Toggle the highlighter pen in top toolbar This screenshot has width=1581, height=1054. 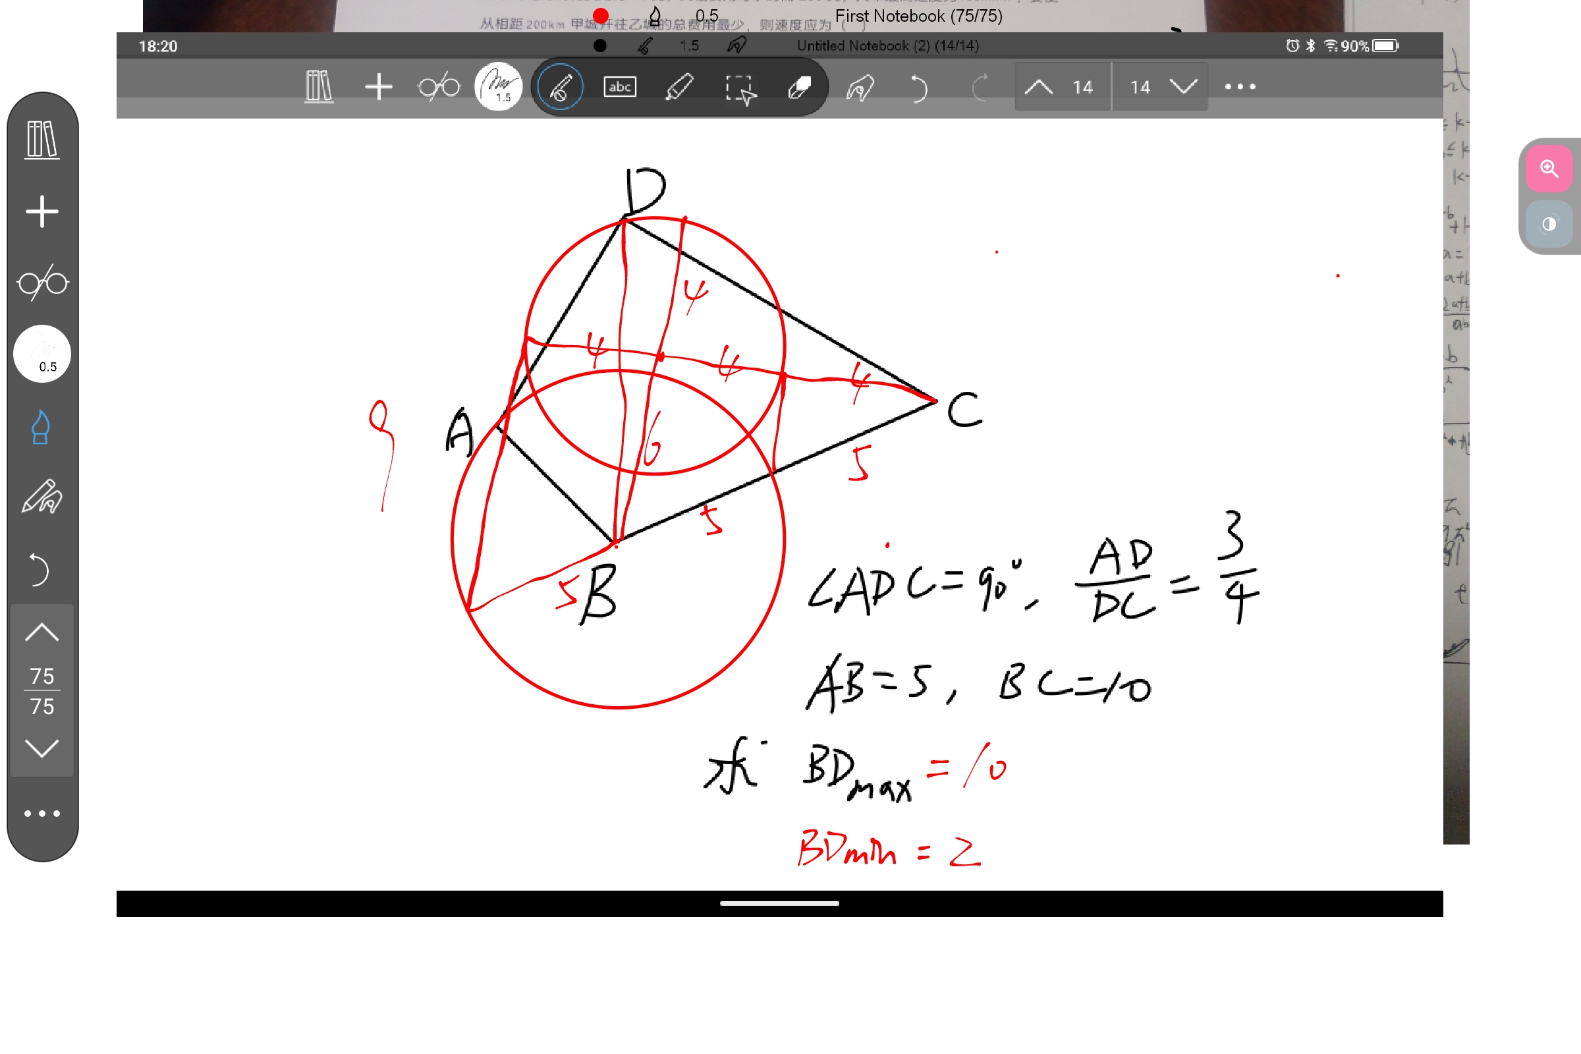[x=679, y=88]
